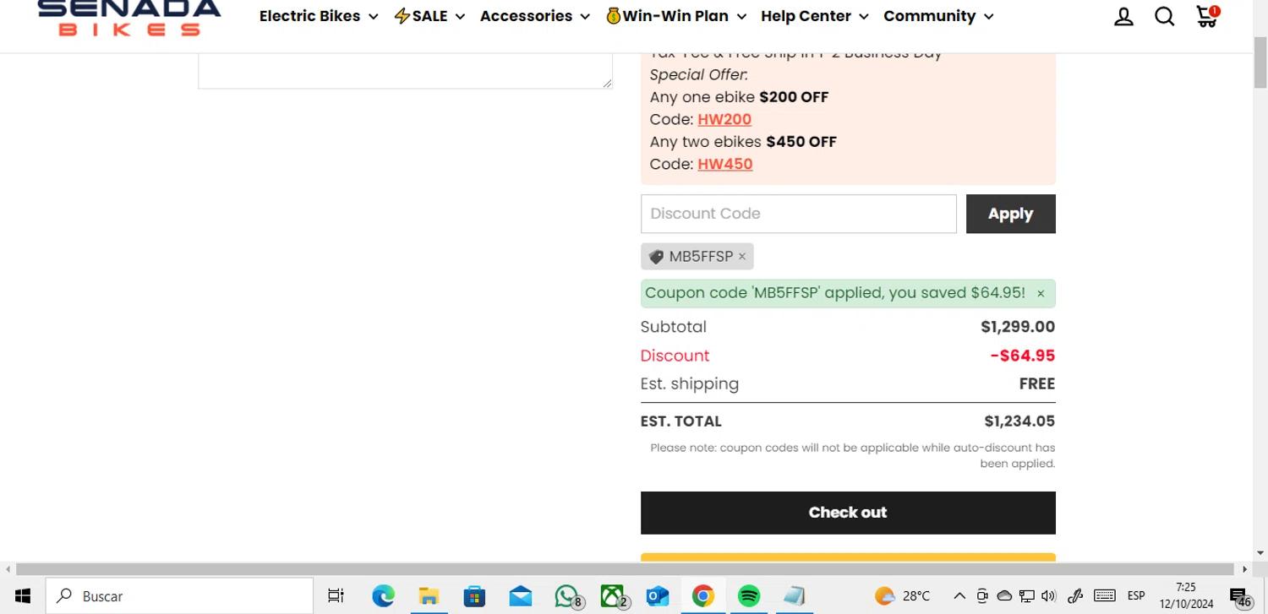Open the shopping cart icon
1268x614 pixels.
pos(1207,16)
